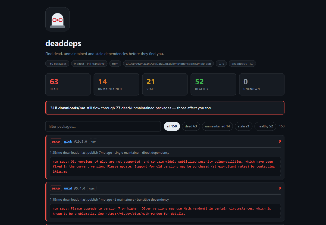Switch to the 'unmaintained 14' filter
The width and height of the screenshot is (326, 225).
click(x=217, y=126)
